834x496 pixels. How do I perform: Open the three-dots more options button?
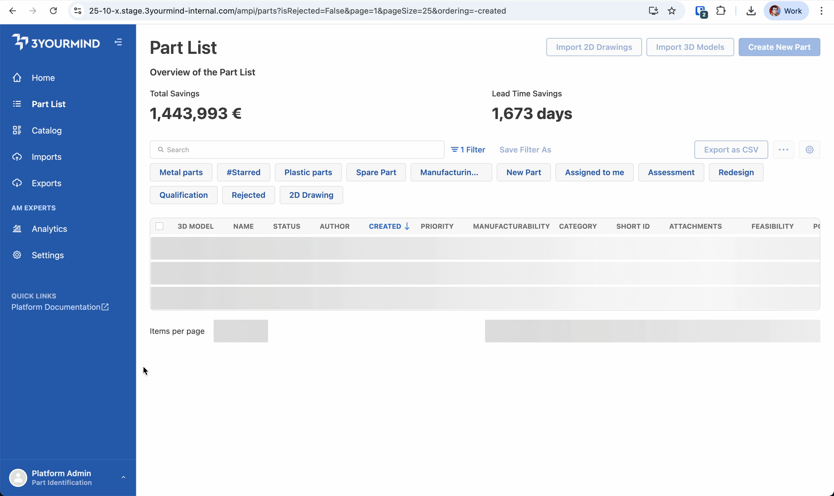(783, 150)
